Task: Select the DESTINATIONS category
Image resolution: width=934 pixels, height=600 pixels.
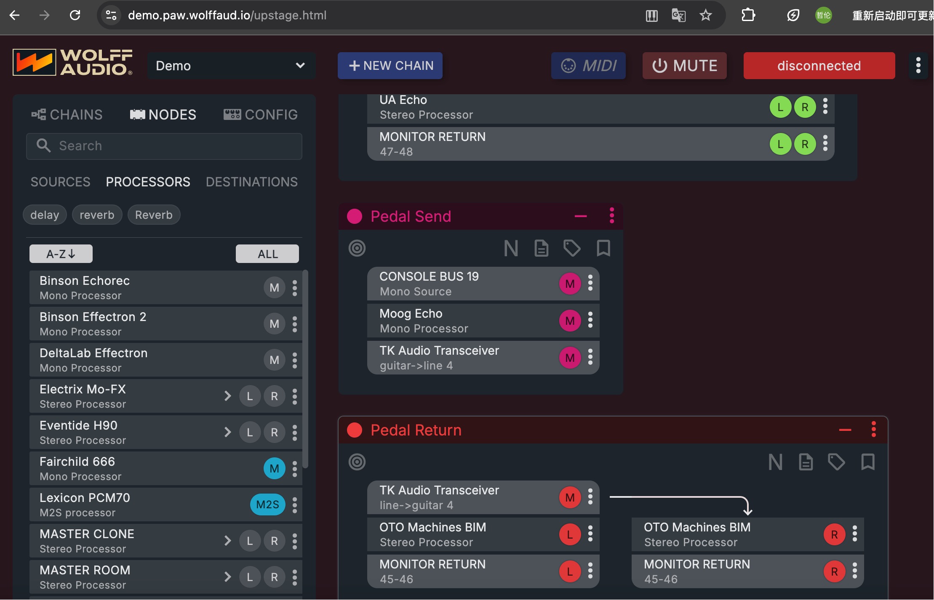Action: click(x=251, y=182)
